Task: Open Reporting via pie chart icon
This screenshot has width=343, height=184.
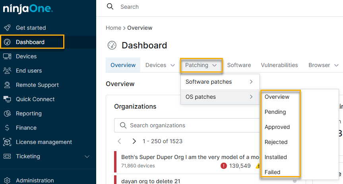Action: (7, 113)
